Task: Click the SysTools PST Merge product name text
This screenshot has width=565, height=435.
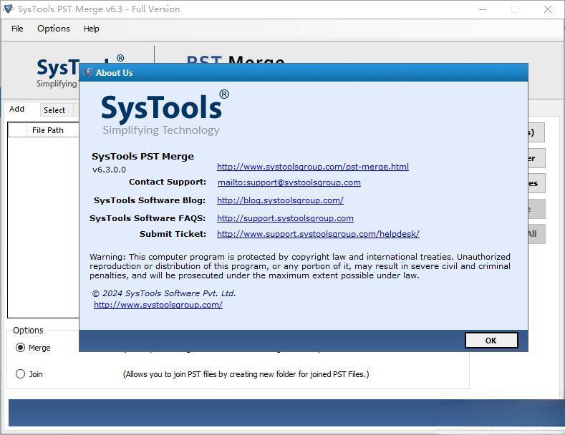Action: (x=143, y=156)
